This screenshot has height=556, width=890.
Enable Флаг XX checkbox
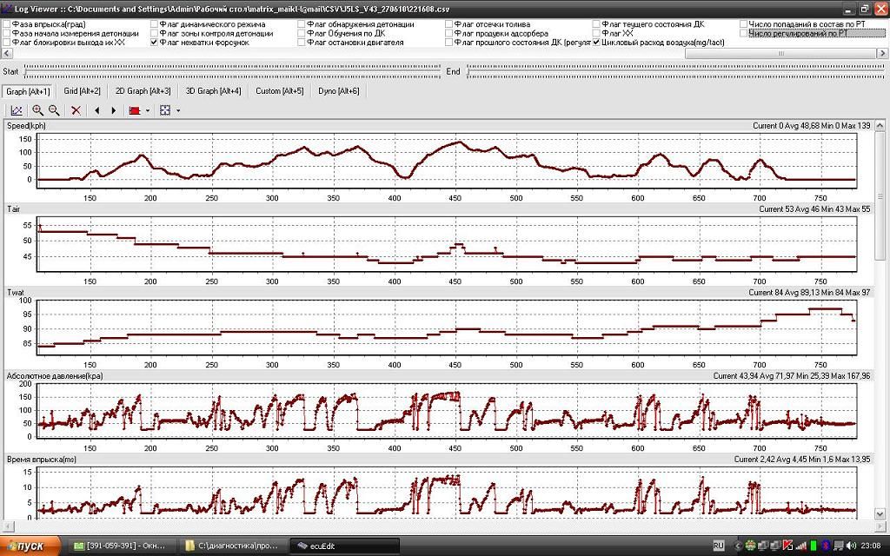coord(596,34)
